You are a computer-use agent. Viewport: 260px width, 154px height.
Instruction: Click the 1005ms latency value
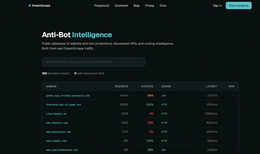coord(212,104)
